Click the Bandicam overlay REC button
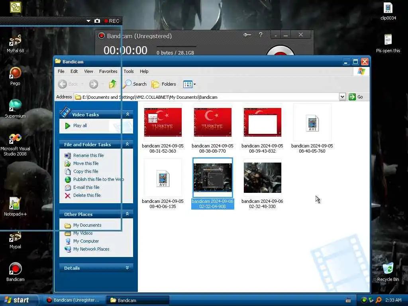Viewport: 408px width, 306px height. click(112, 21)
